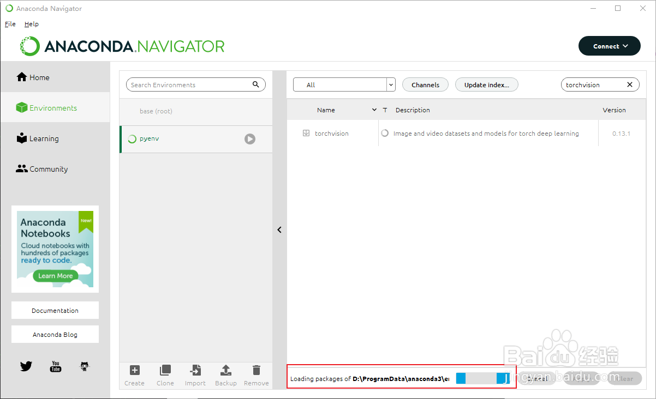The width and height of the screenshot is (656, 399).
Task: Open the Twitter icon link
Action: [x=26, y=366]
